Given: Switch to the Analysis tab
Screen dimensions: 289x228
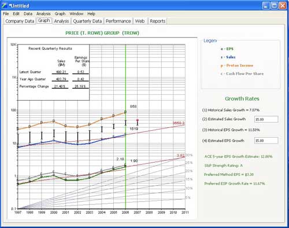Looking at the screenshot, I should click(x=61, y=21).
